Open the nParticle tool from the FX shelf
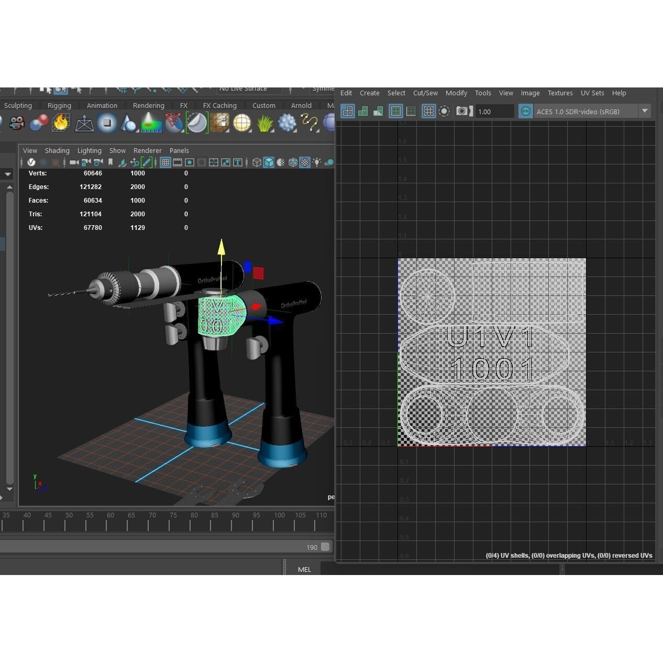The width and height of the screenshot is (663, 663). click(39, 123)
